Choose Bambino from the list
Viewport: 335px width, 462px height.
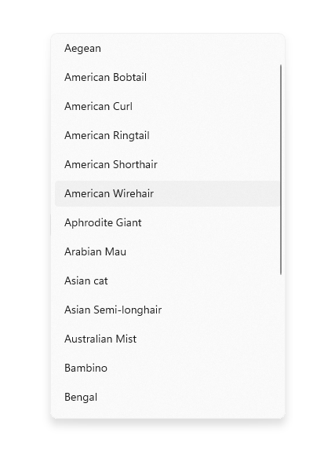pyautogui.click(x=167, y=368)
